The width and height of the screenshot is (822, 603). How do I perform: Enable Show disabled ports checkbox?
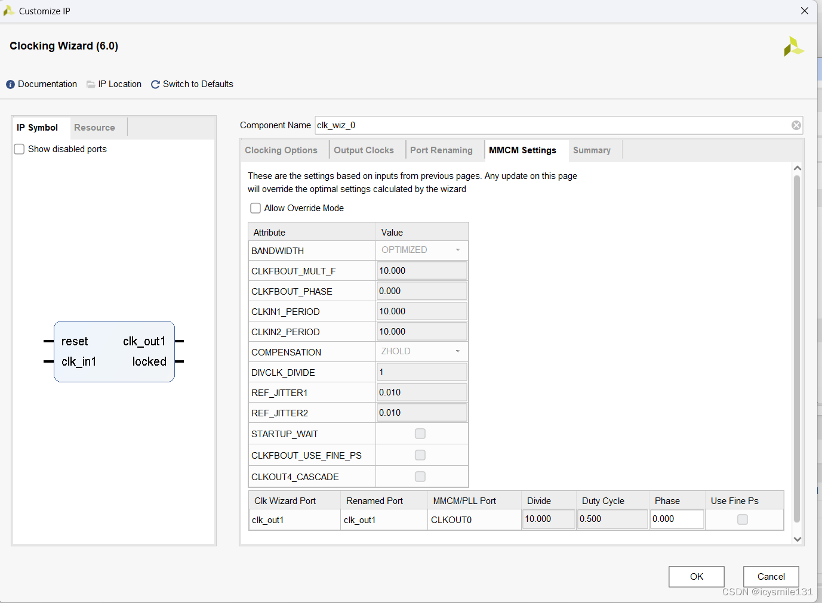[19, 149]
